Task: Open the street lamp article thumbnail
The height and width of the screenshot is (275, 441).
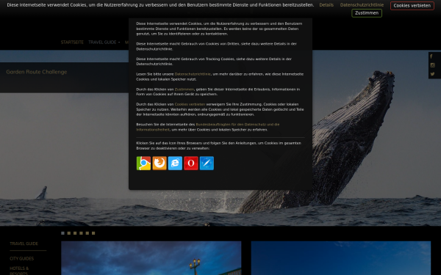Action: (x=151, y=258)
